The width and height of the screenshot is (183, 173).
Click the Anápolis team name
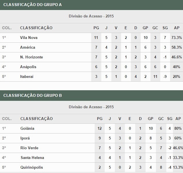[x=28, y=67]
